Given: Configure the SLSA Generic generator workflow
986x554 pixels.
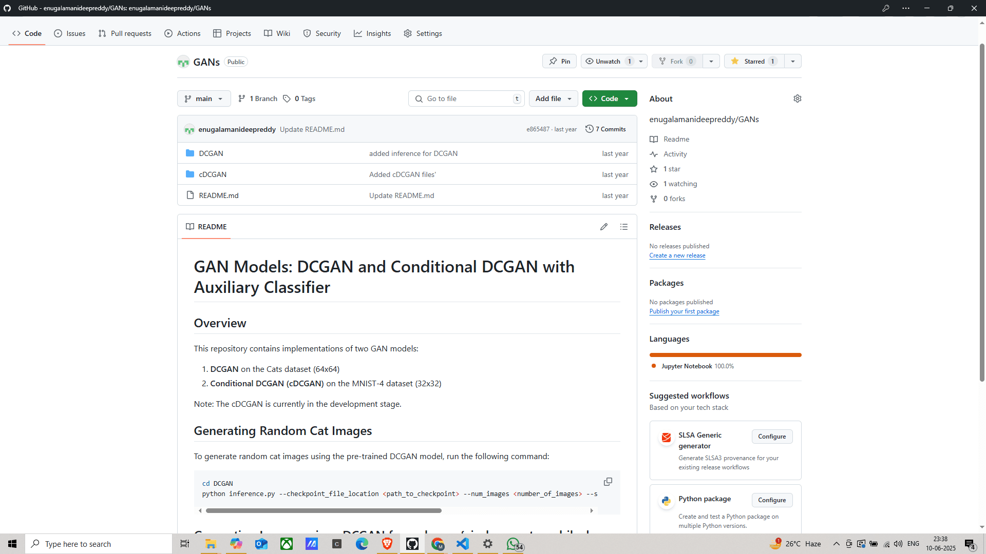Looking at the screenshot, I should point(771,437).
